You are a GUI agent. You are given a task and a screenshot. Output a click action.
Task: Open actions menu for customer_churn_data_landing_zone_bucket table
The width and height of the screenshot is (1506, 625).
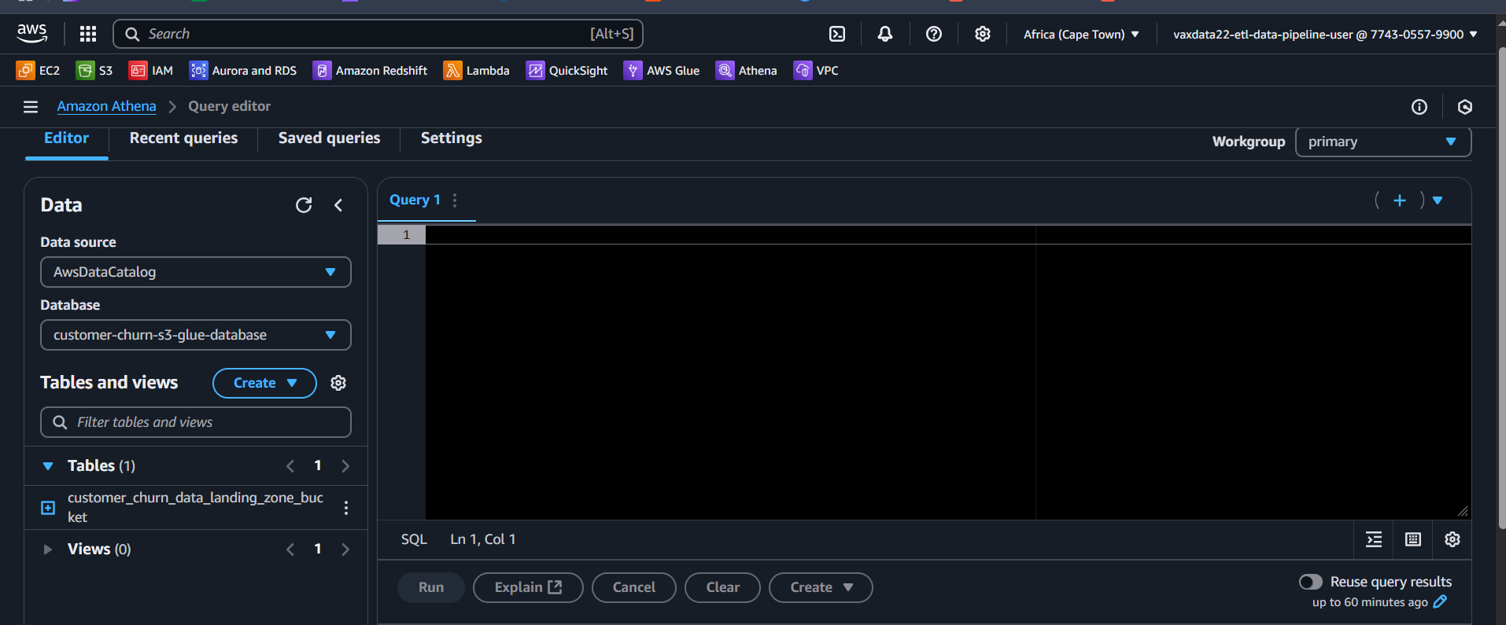346,508
